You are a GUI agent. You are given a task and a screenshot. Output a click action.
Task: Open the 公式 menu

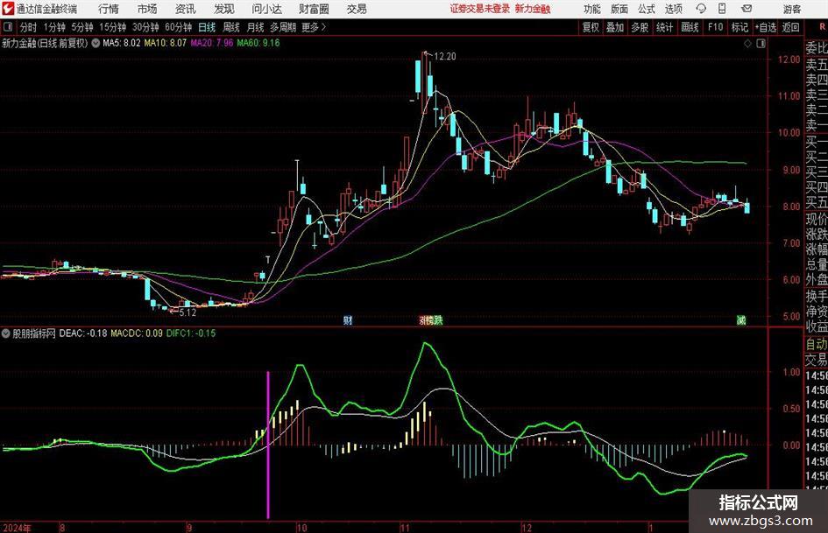pos(647,9)
